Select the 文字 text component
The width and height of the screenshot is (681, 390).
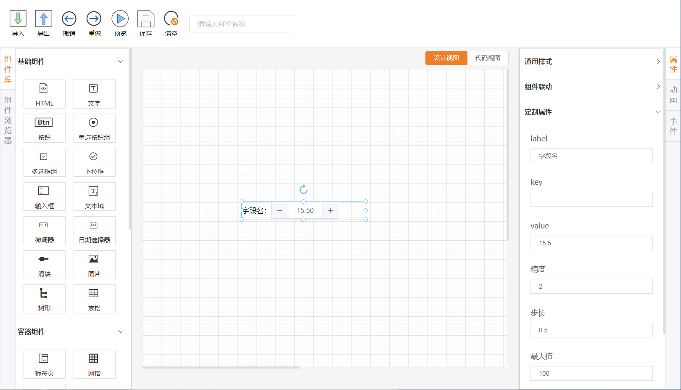pyautogui.click(x=94, y=94)
